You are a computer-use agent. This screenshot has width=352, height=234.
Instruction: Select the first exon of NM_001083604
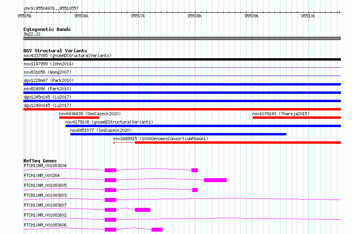pos(110,170)
